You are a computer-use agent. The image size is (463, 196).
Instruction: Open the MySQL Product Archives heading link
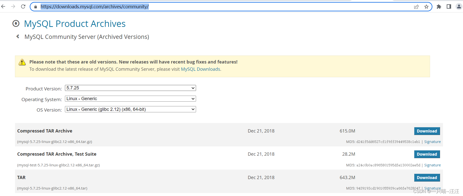tap(75, 24)
